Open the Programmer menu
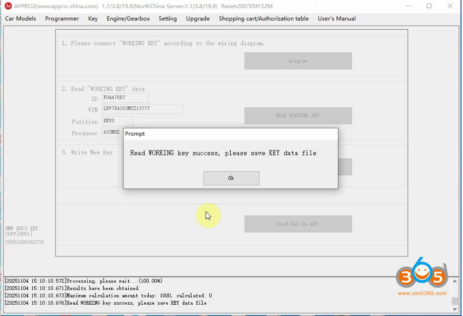This screenshot has width=463, height=316. point(62,18)
